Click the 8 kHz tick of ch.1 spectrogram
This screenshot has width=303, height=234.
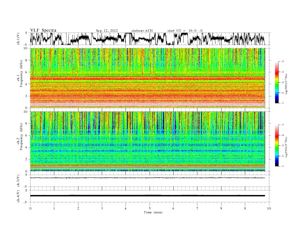click(26, 60)
